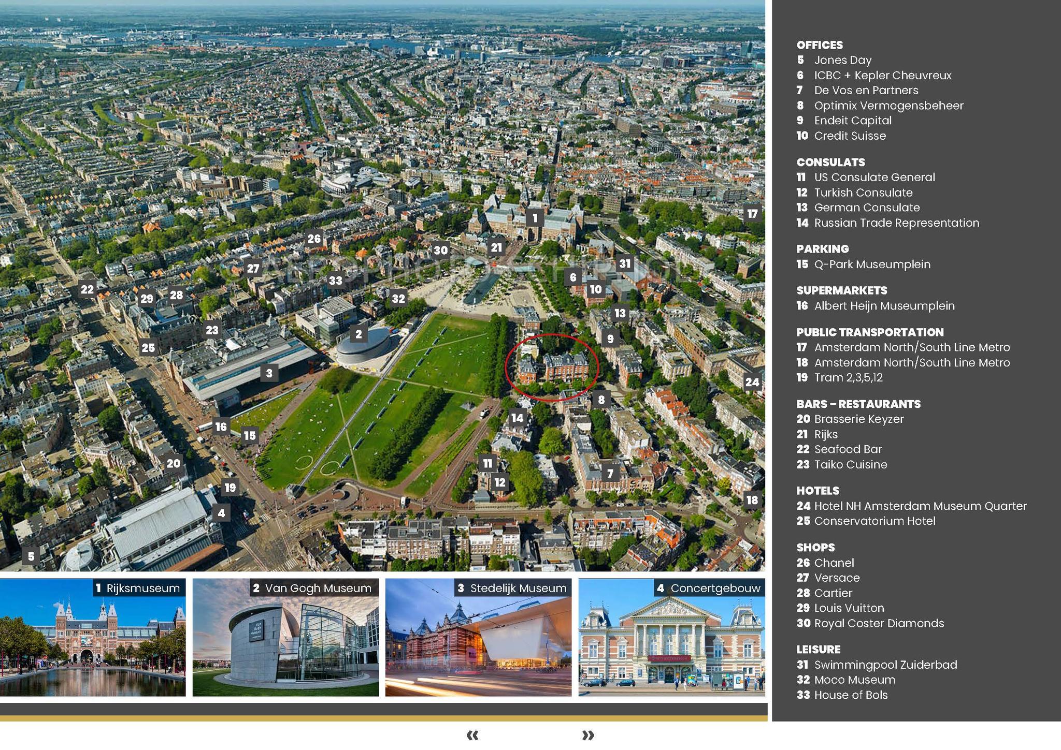
Task: Go to next page with » arrow
Action: [x=588, y=735]
